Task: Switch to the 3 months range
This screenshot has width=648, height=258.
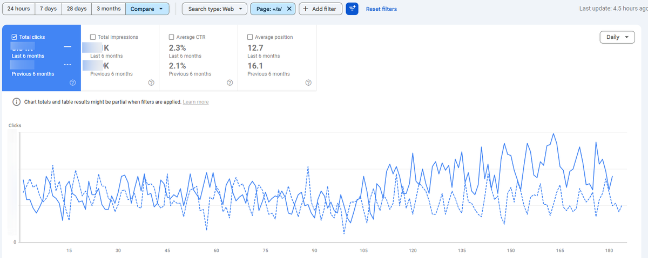Action: (109, 9)
